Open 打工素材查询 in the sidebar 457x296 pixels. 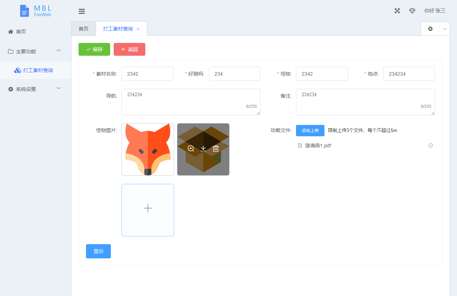pyautogui.click(x=38, y=70)
